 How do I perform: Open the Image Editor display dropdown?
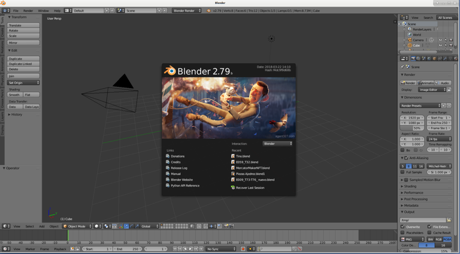pyautogui.click(x=432, y=90)
